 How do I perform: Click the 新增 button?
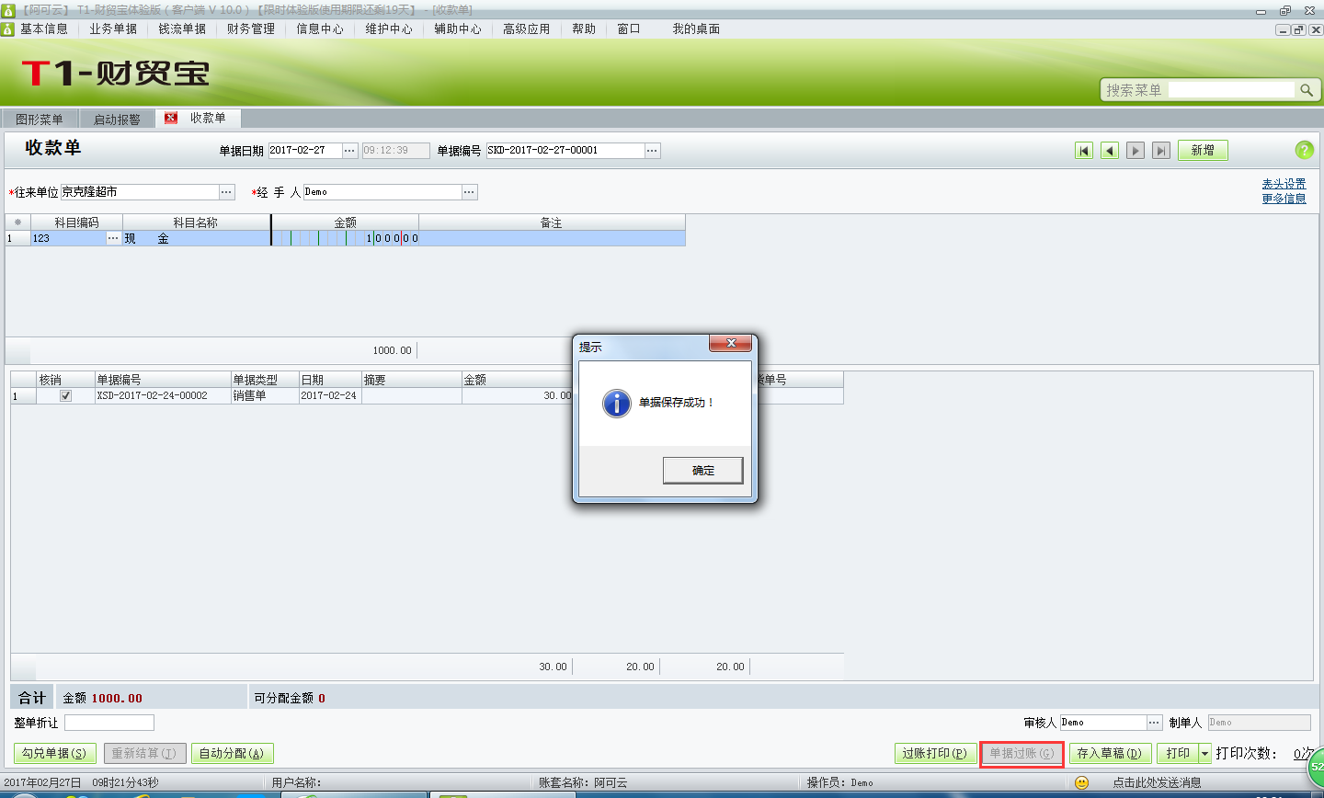pos(1203,151)
